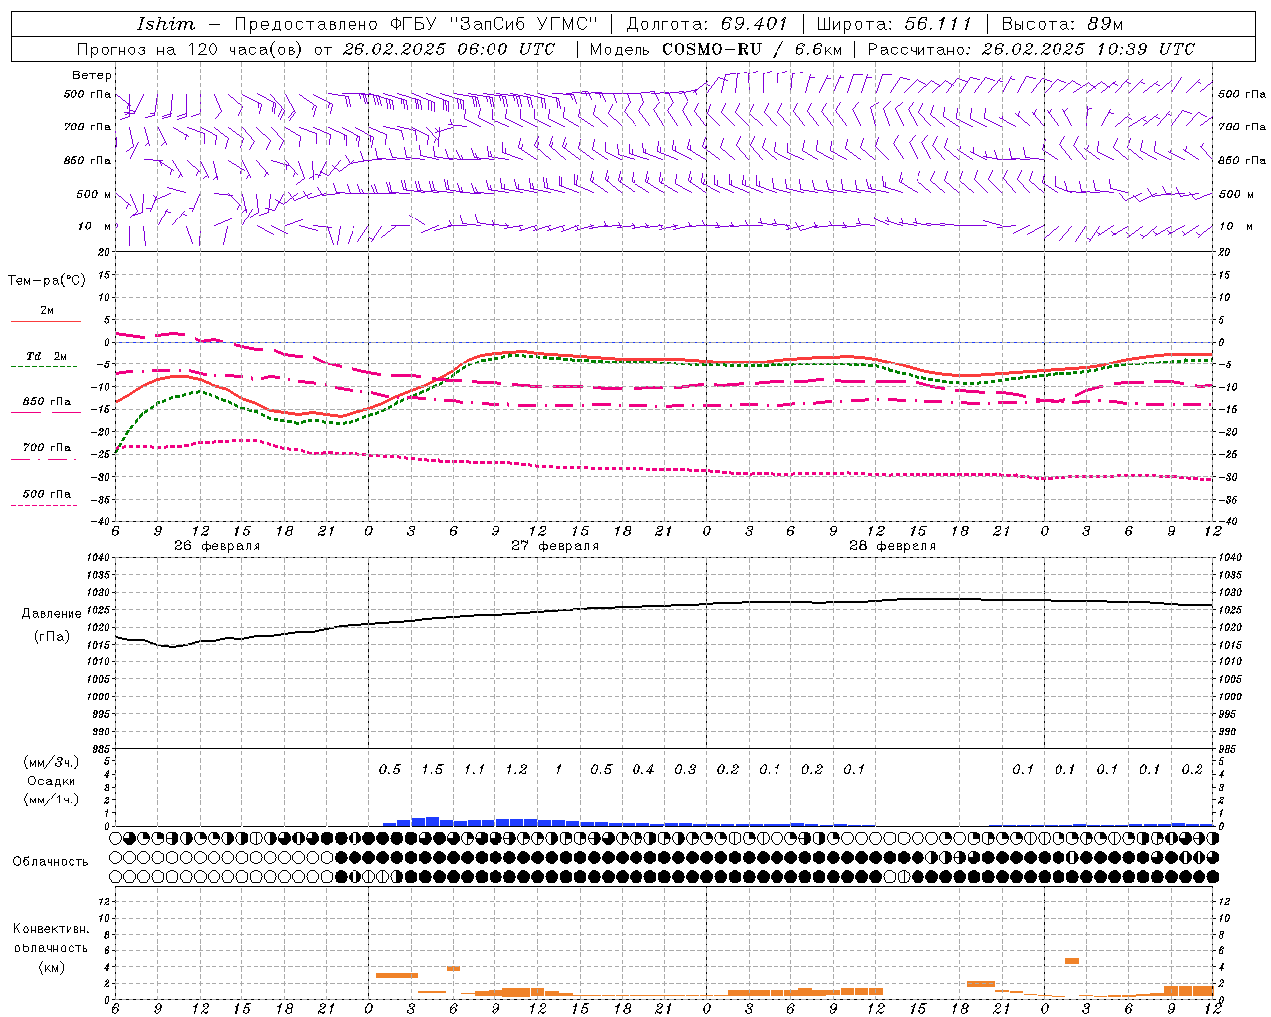
Task: Click the 1.1 precipitation value
Action: click(475, 769)
